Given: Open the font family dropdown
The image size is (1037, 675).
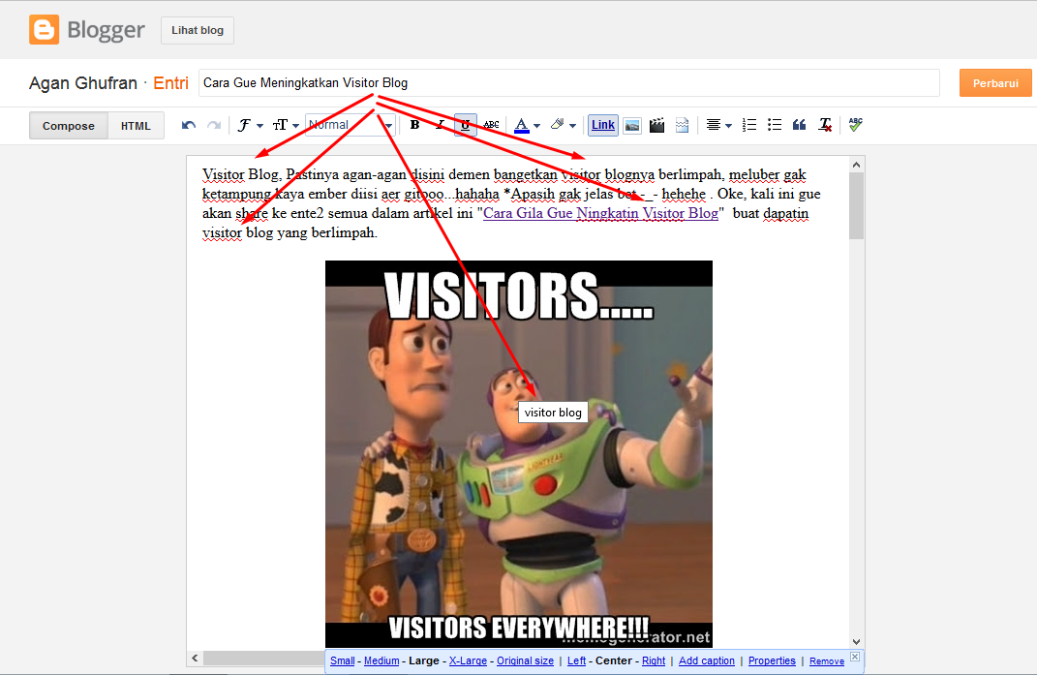Looking at the screenshot, I should [250, 125].
